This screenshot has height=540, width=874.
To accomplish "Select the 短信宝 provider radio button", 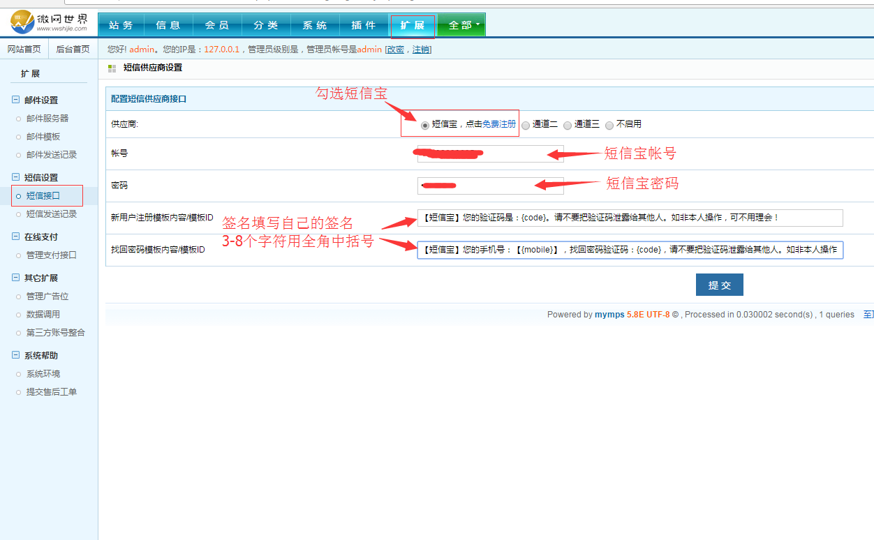I will (425, 126).
